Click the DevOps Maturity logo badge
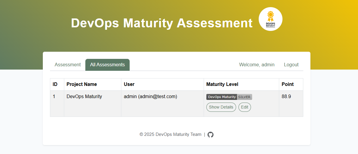Viewport: 358px width, 154px height. 271,19
